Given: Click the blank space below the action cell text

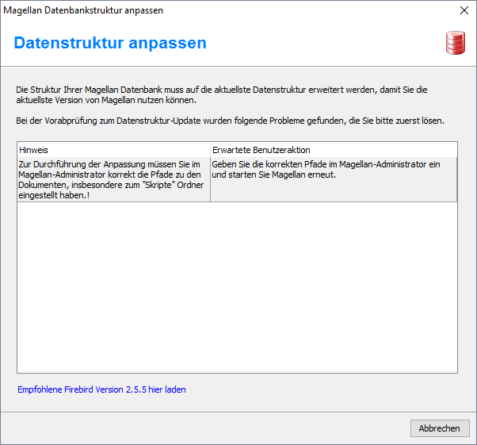Looking at the screenshot, I should point(334,190).
